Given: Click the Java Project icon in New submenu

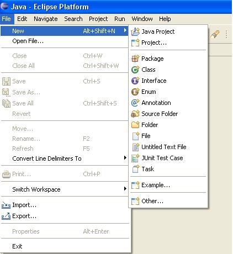Looking at the screenshot, I should tap(135, 31).
